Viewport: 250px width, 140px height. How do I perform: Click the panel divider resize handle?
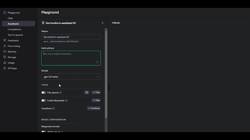pos(109,88)
